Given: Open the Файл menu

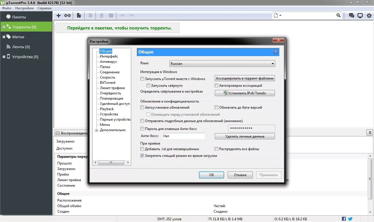Looking at the screenshot, I should pyautogui.click(x=6, y=8).
